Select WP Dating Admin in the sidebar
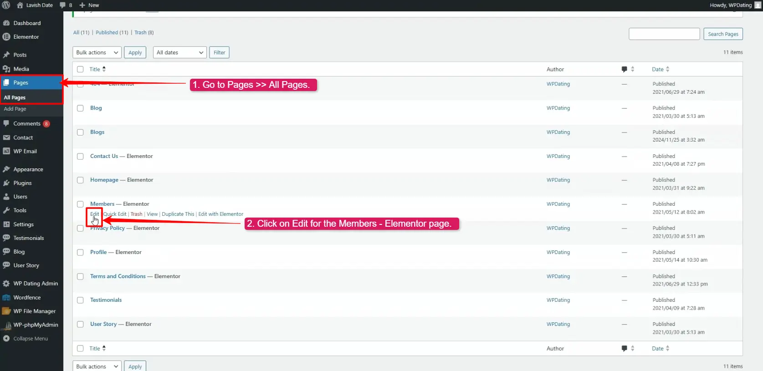This screenshot has height=371, width=763. coord(36,284)
